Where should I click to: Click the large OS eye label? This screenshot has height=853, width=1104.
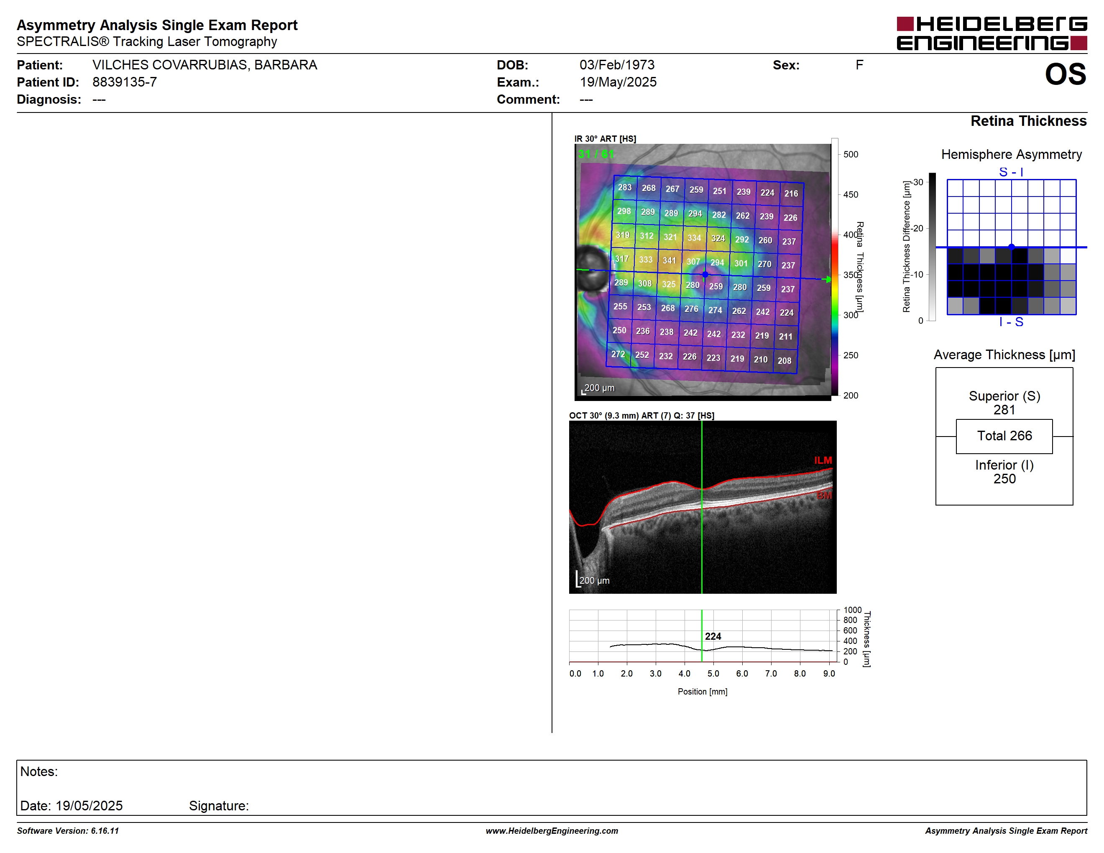[x=1066, y=74]
